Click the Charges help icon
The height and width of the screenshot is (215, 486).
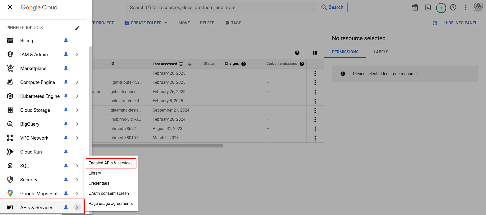click(244, 64)
